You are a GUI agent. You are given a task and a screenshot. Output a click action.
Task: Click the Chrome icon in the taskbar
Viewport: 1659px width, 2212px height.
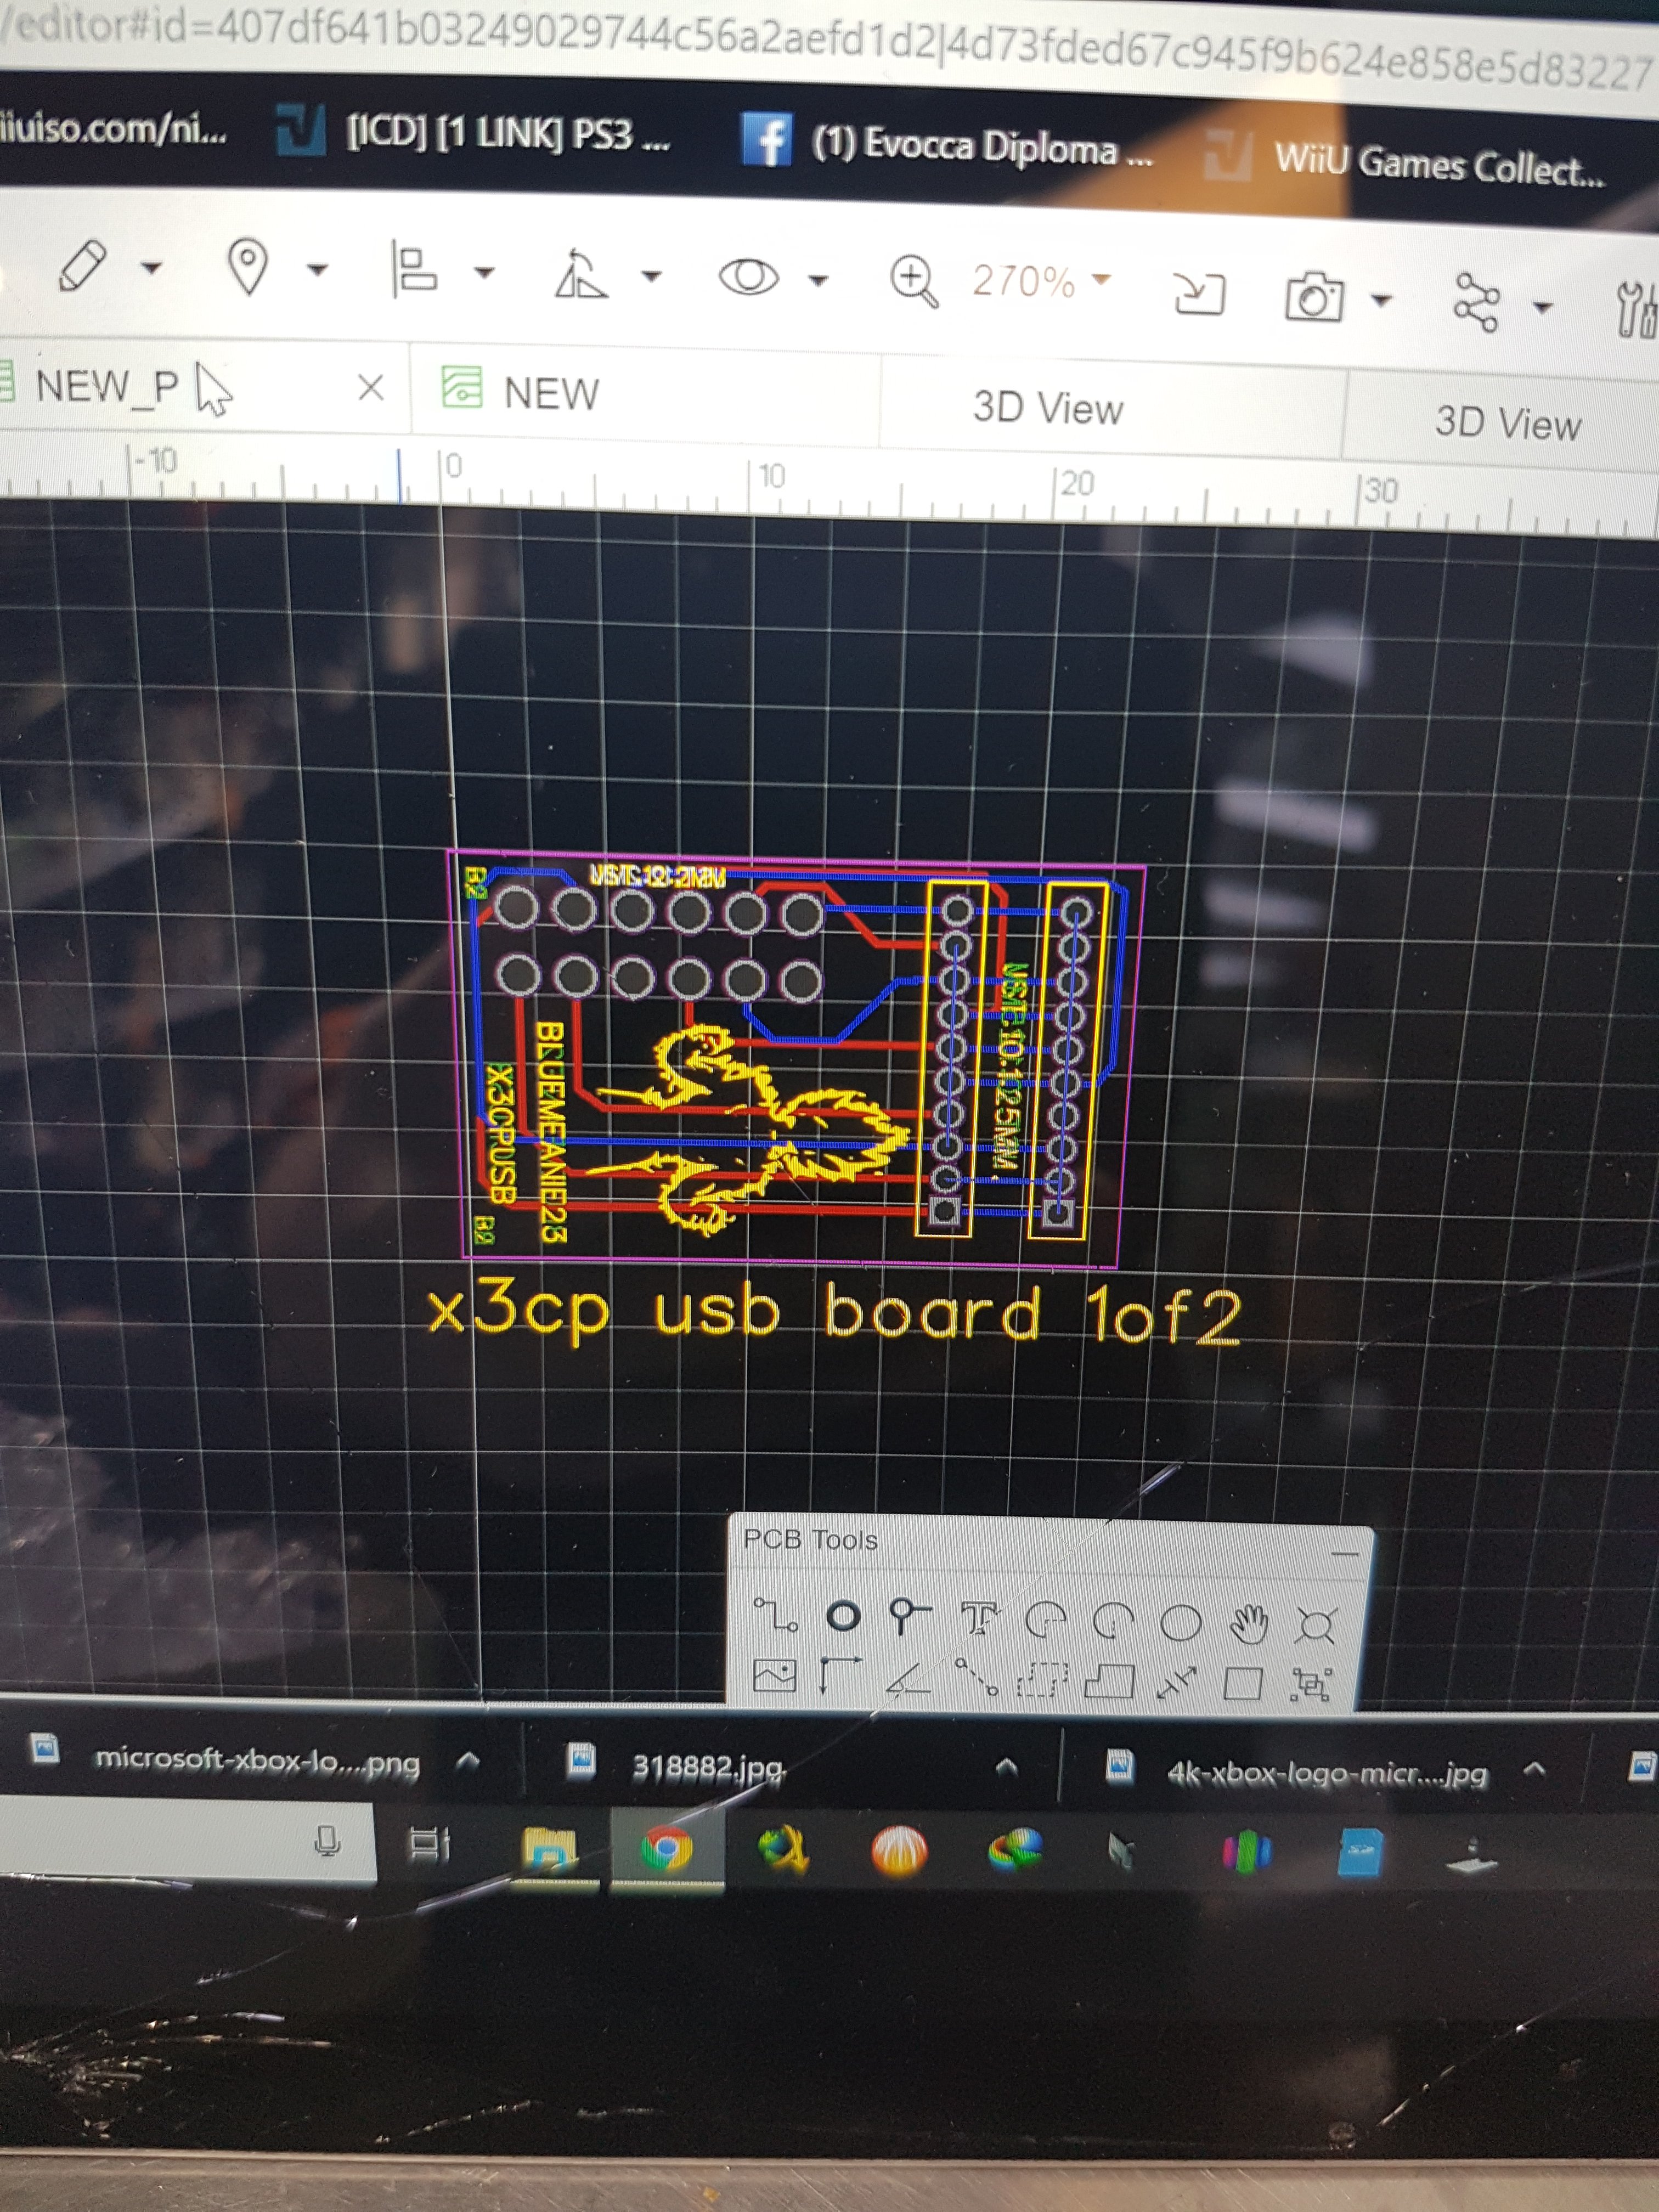(x=667, y=1848)
